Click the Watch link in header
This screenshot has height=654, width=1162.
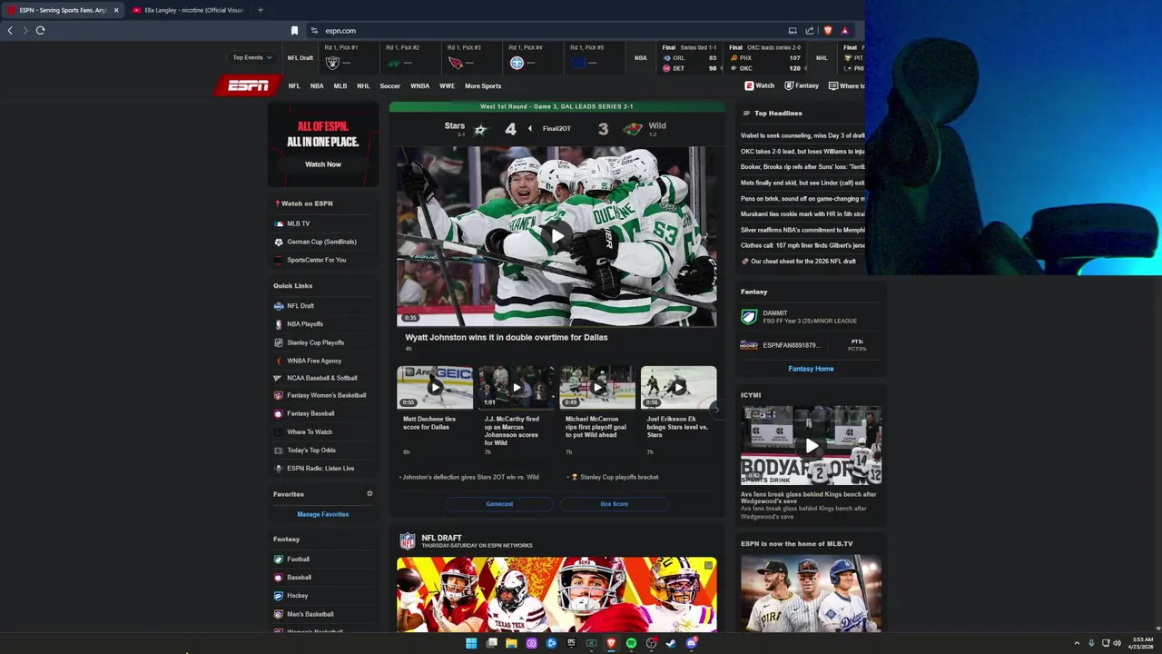coord(760,85)
